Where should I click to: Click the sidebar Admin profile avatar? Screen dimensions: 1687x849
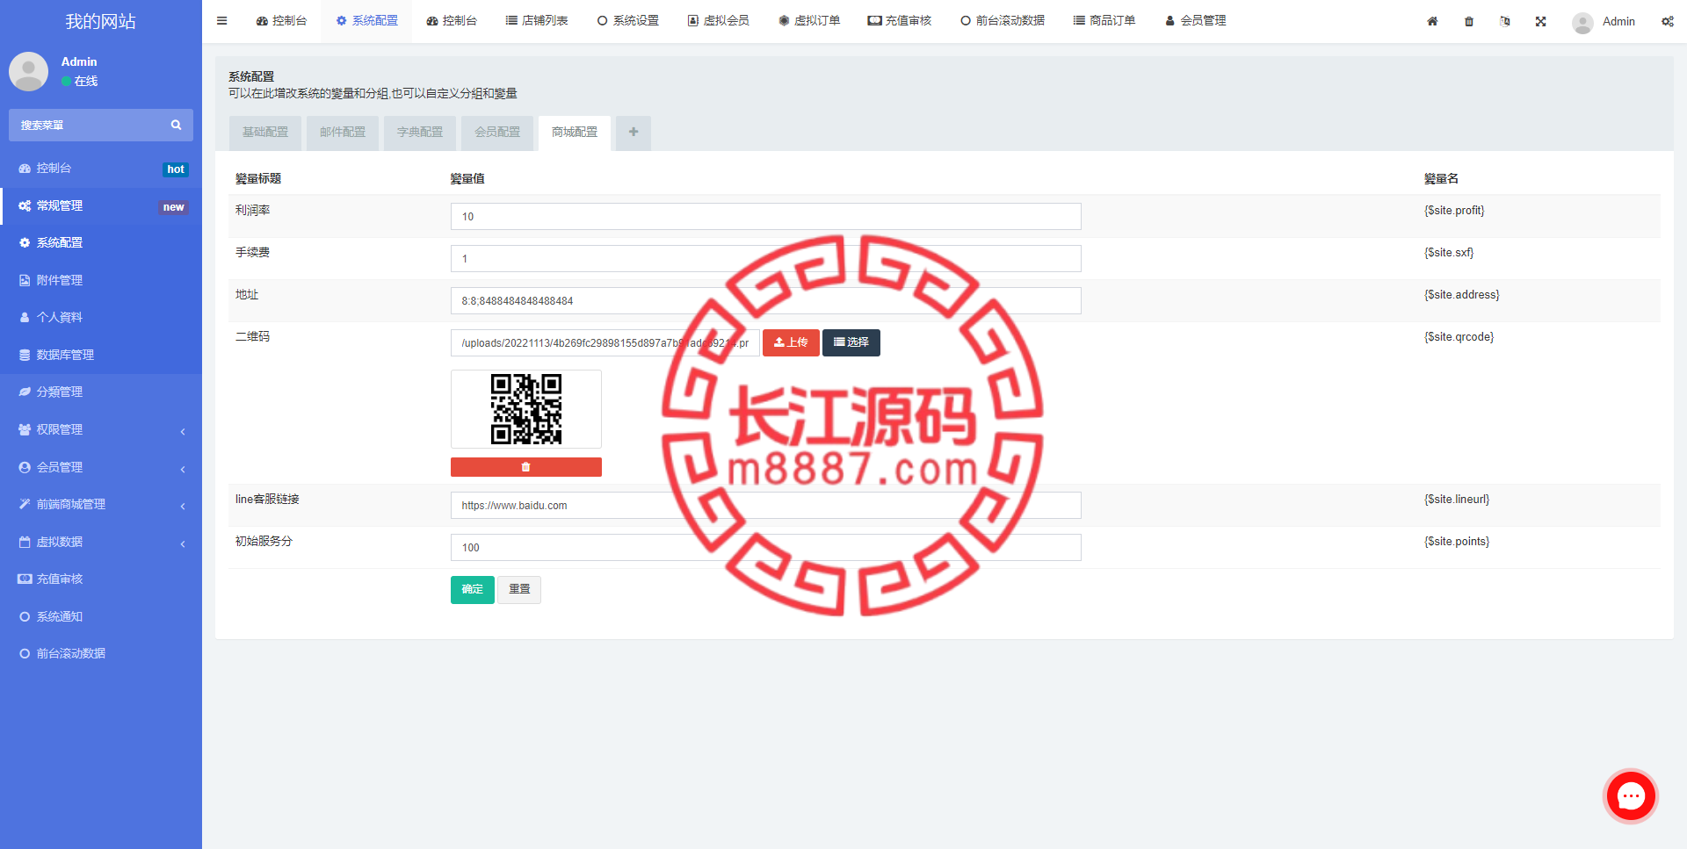tap(28, 71)
